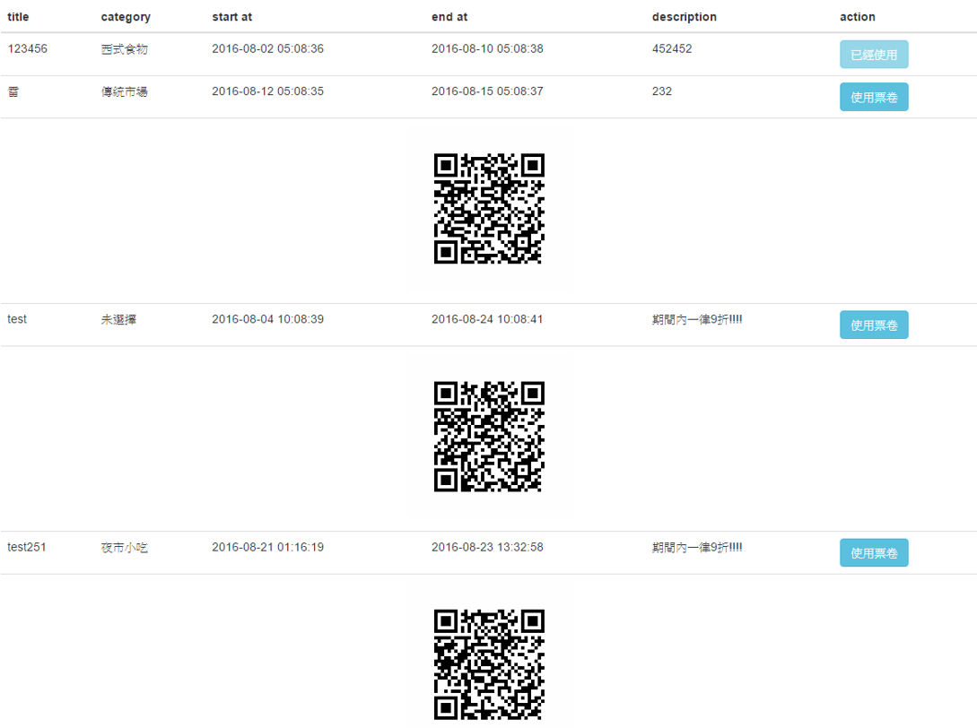Click the 夜市小吃 category cell
Viewport: 977px width, 728px height.
pos(124,547)
